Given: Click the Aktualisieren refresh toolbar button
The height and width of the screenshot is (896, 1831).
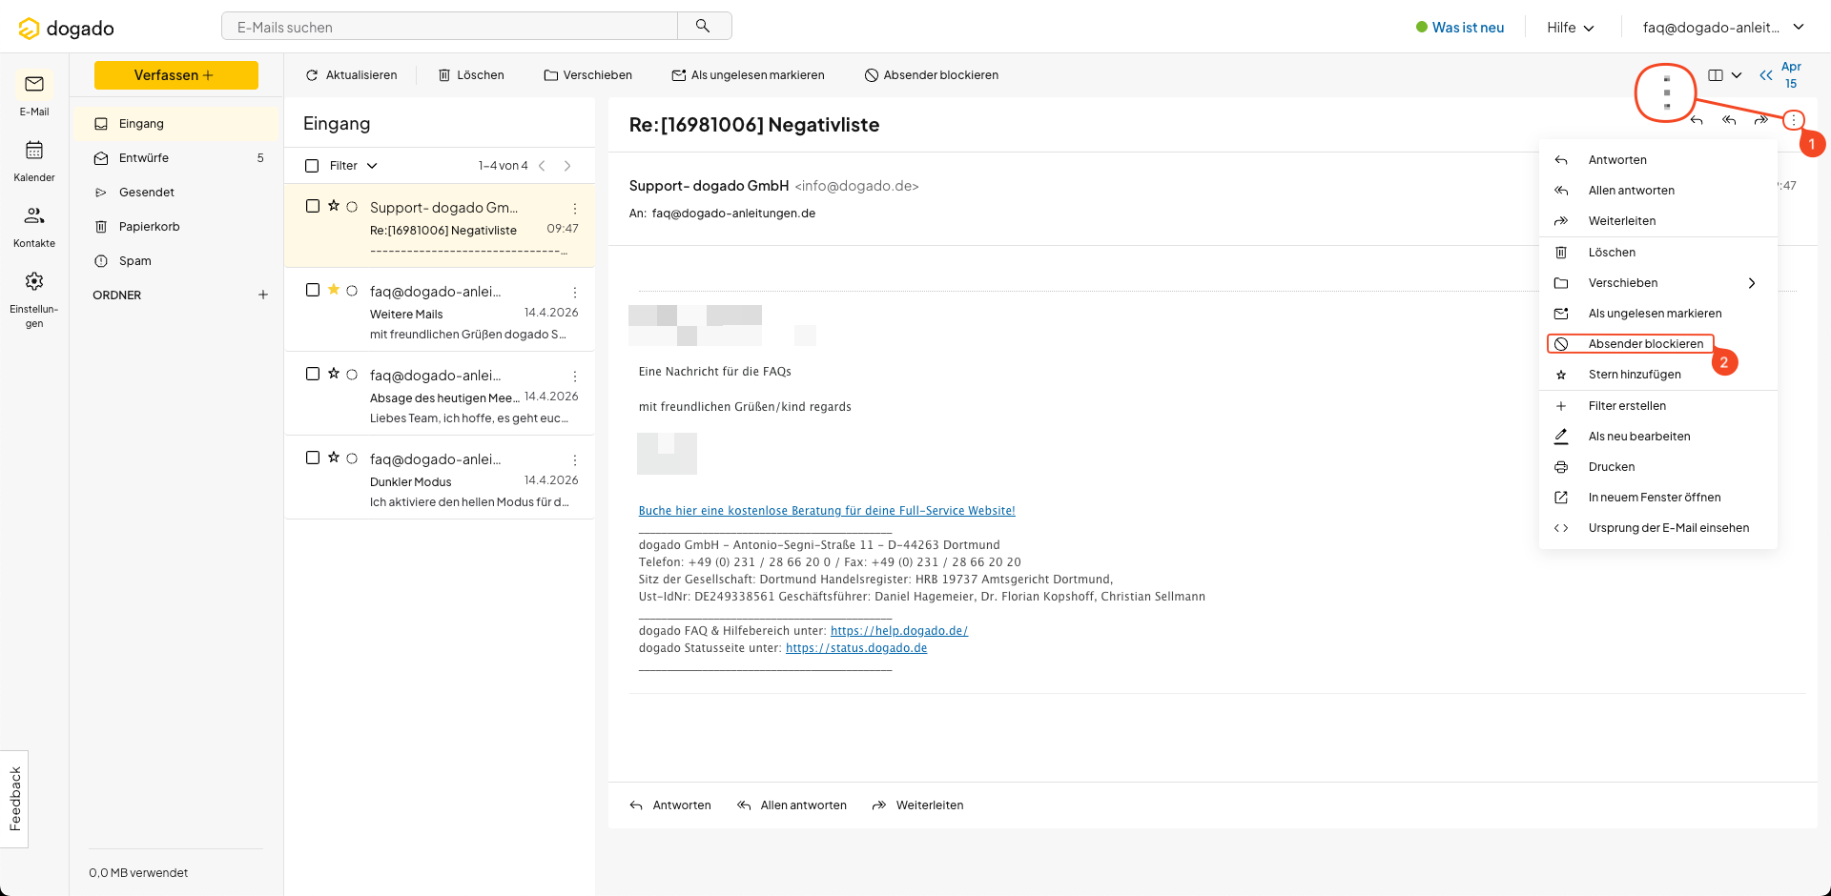Looking at the screenshot, I should coord(351,75).
